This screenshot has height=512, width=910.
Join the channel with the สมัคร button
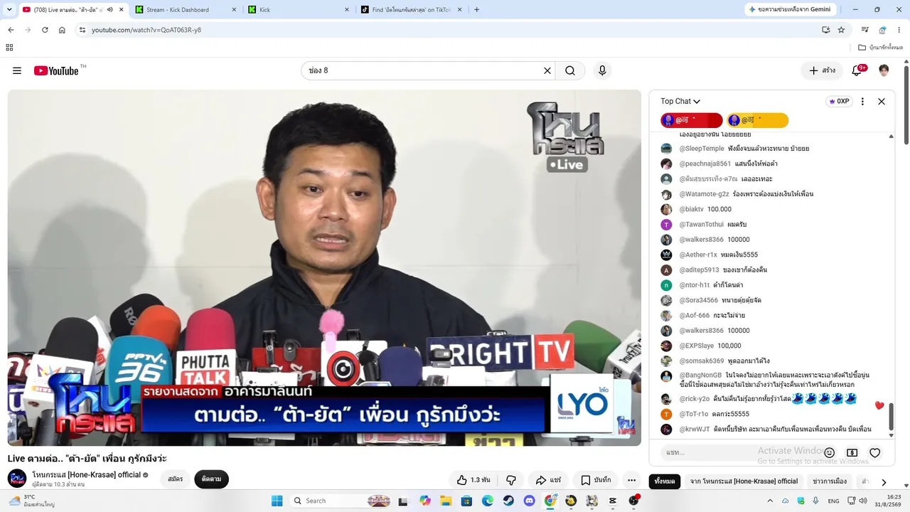(175, 479)
